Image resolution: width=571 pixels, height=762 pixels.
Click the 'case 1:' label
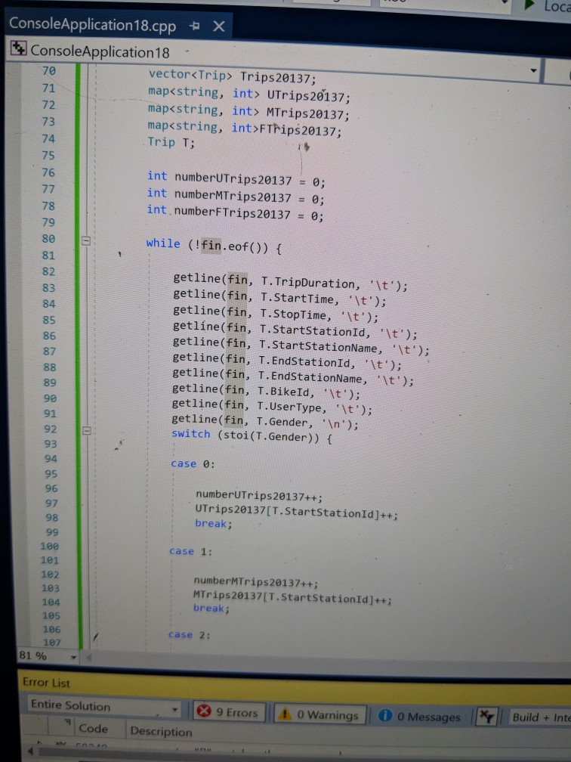point(191,551)
